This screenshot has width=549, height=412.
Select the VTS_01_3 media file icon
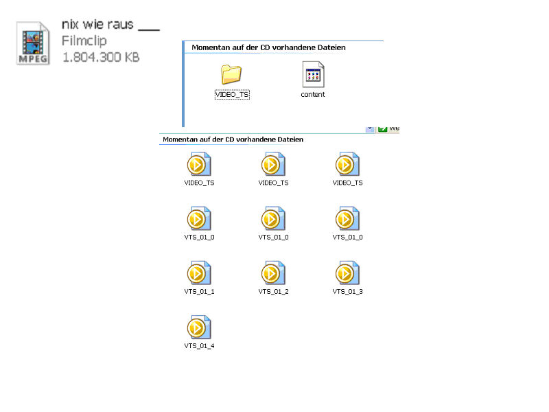[x=347, y=273]
